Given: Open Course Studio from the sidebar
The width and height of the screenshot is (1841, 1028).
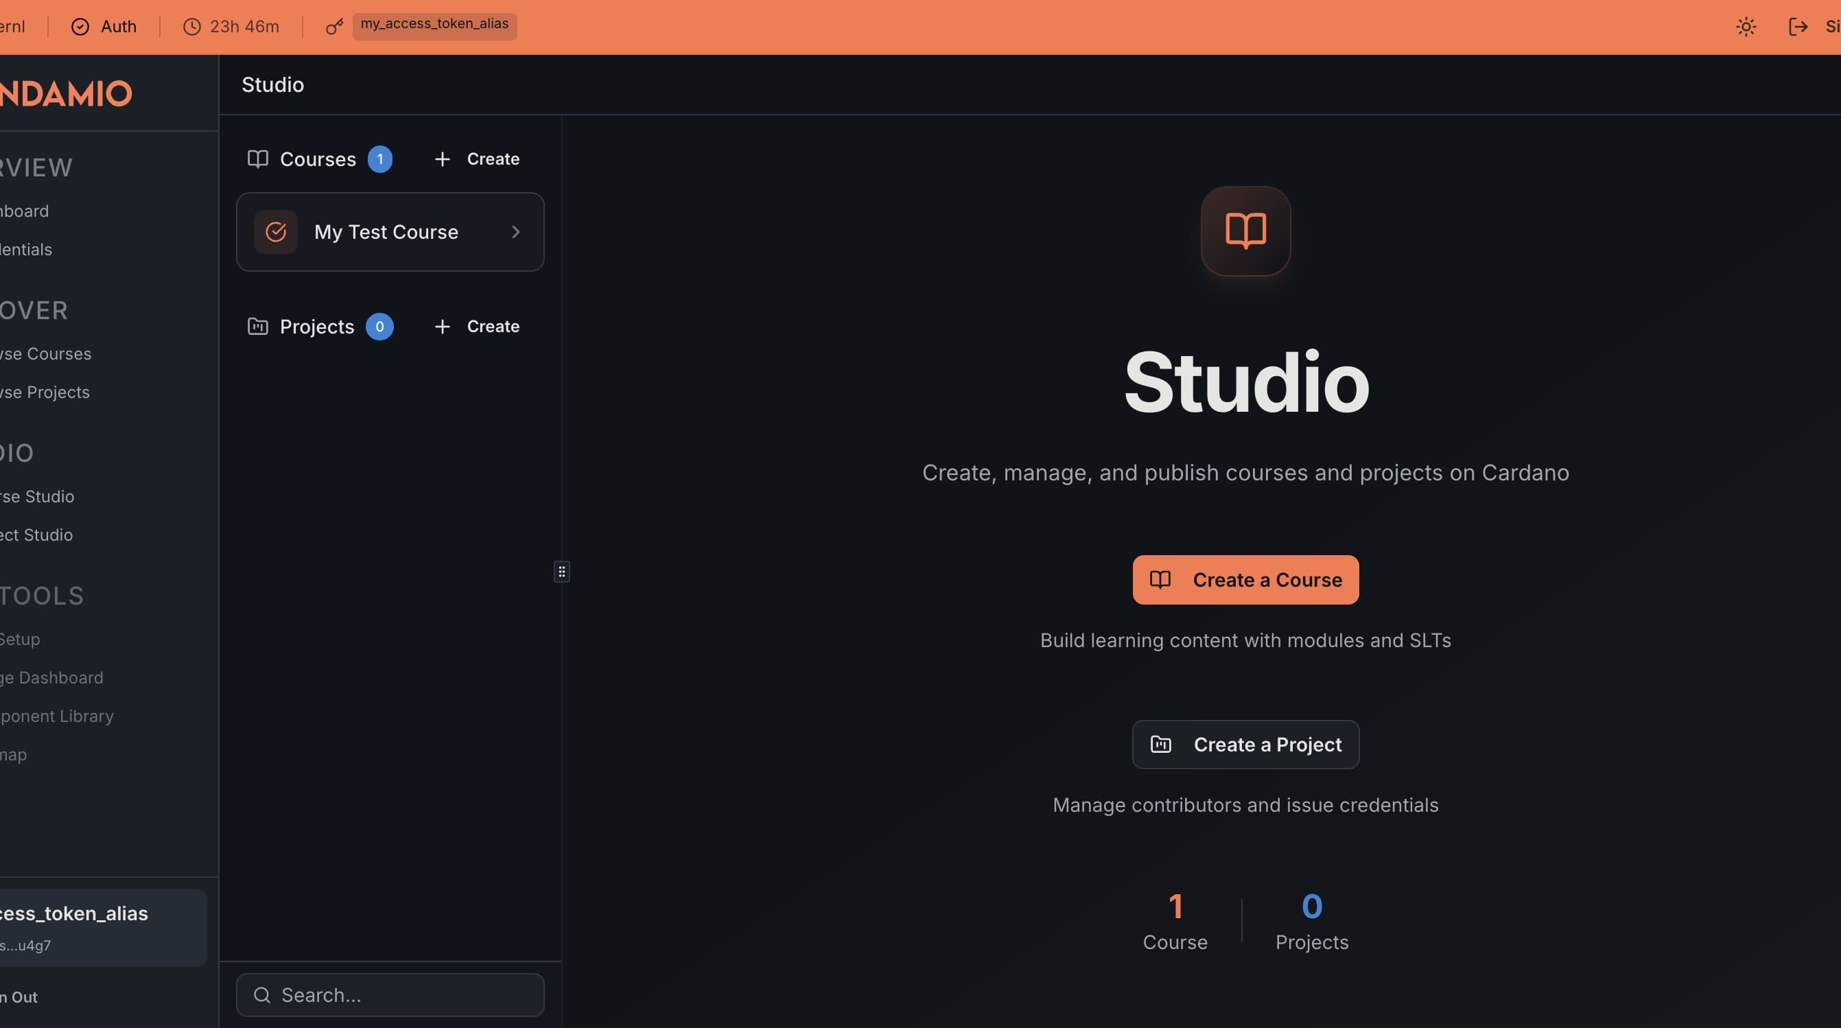Looking at the screenshot, I should pyautogui.click(x=36, y=496).
